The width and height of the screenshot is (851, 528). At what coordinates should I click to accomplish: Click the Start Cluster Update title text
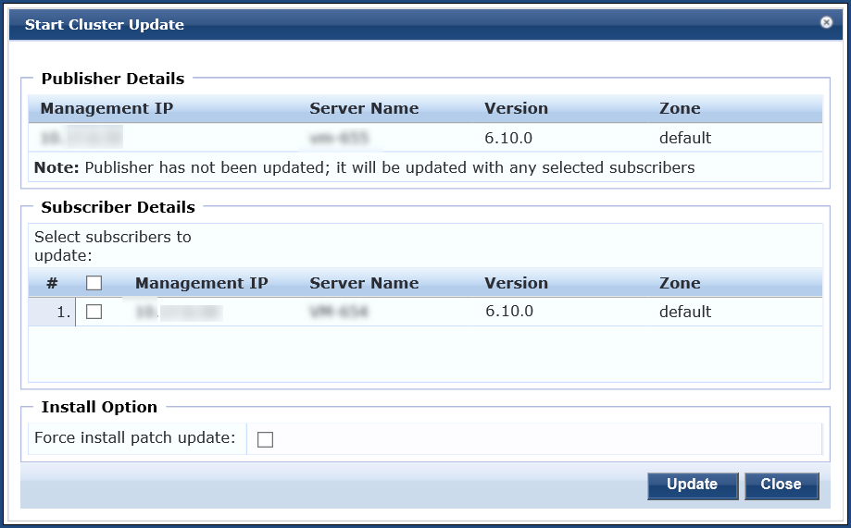(x=105, y=24)
